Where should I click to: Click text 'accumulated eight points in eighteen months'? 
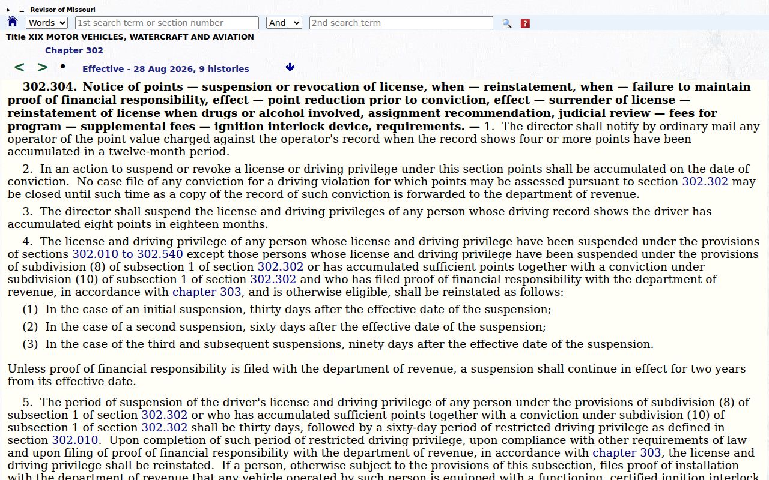(x=138, y=224)
